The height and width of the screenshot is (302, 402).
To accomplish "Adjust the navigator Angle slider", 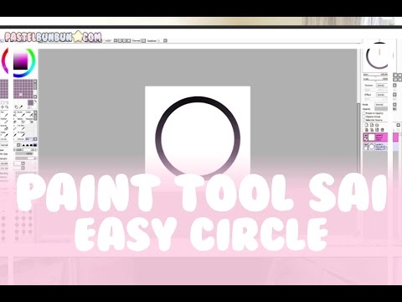I will click(375, 79).
